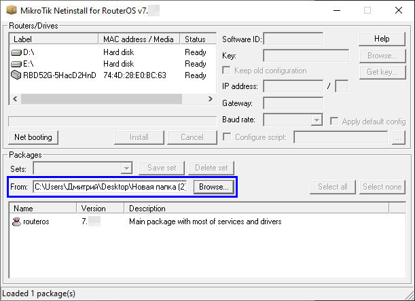Select the D:\ hard disk drive icon

pyautogui.click(x=17, y=52)
